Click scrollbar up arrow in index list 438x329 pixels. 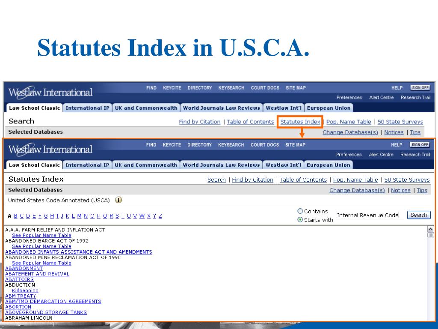tap(430, 230)
